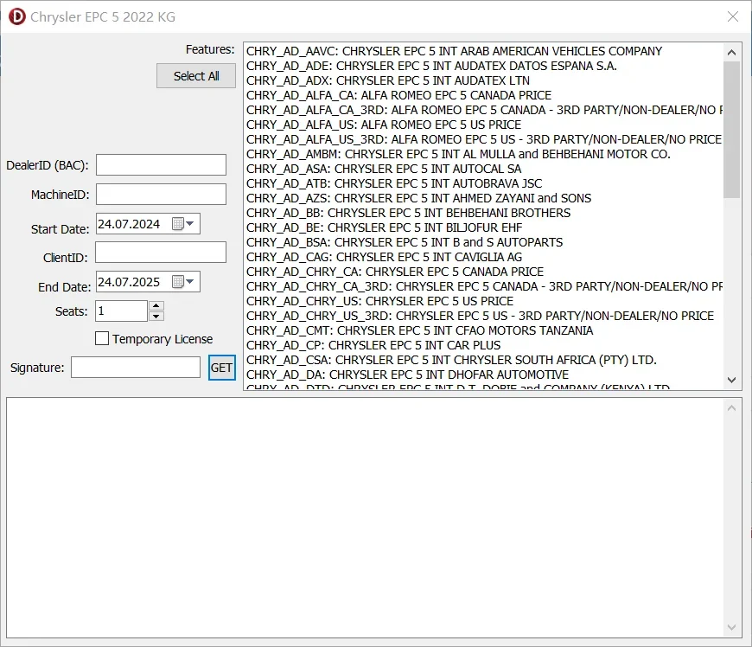Select CHRY_AD_AZS Ahmed Zayani row
Image resolution: width=752 pixels, height=647 pixels.
point(483,198)
